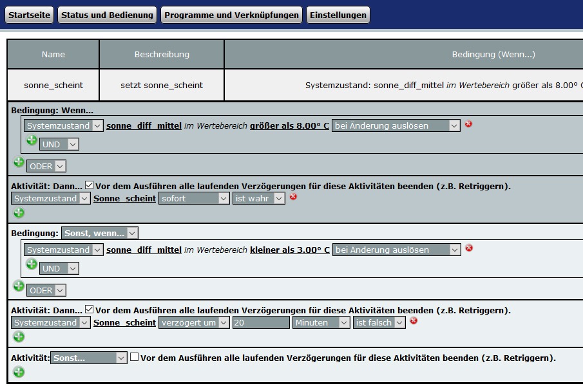Viewport: 583px width, 386px height.
Task: Open ODER dropdown in the Sonst, wenn condition
Action: tap(46, 290)
